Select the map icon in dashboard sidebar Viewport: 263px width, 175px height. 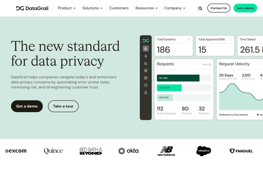(146, 78)
